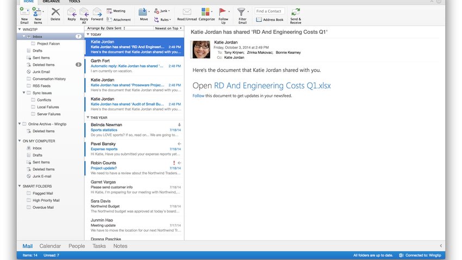Collapse the Sync Issues folder
The image size is (462, 260).
point(24,93)
